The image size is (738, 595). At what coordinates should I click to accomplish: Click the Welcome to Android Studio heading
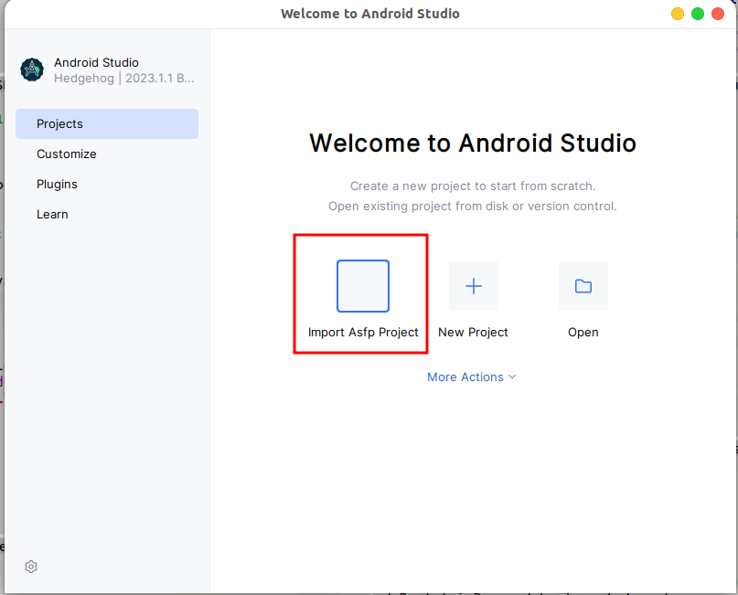pos(473,143)
